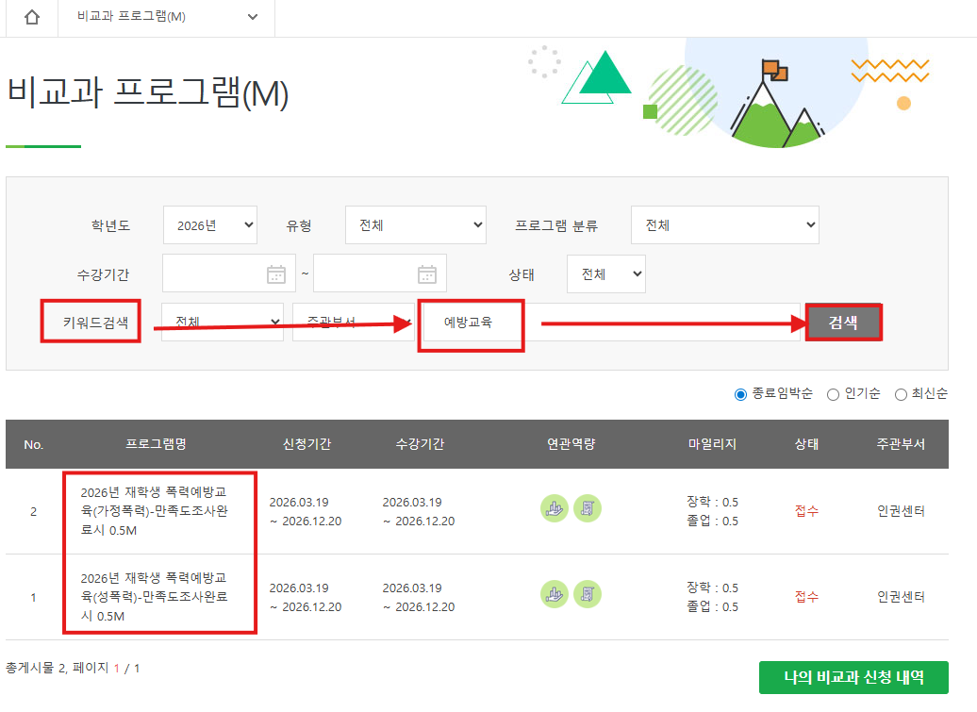Open the 비교과 프로그램(M) breadcrumb menu

pyautogui.click(x=167, y=18)
